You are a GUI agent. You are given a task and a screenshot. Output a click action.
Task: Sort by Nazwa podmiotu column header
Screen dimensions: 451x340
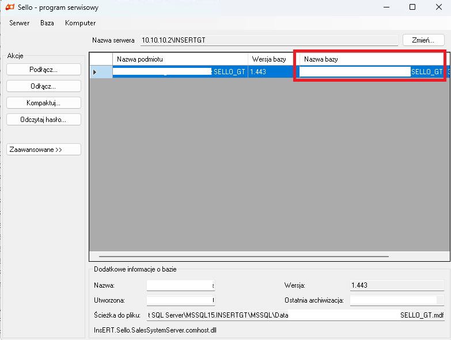(180, 59)
